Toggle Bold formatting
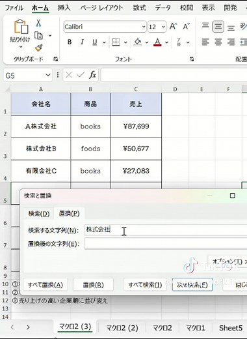The width and height of the screenshot is (247, 339). click(70, 42)
